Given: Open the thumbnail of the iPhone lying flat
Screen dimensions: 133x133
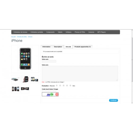Looking at the screenshot, I should 15,79.
